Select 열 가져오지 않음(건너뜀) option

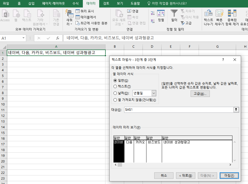pos(115,100)
